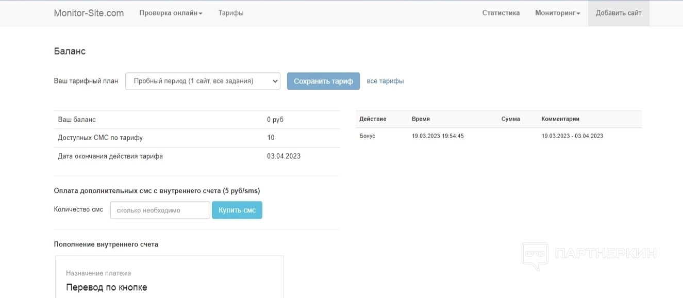Image resolution: width=683 pixels, height=298 pixels.
Task: Open the Тарифы page
Action: click(230, 13)
